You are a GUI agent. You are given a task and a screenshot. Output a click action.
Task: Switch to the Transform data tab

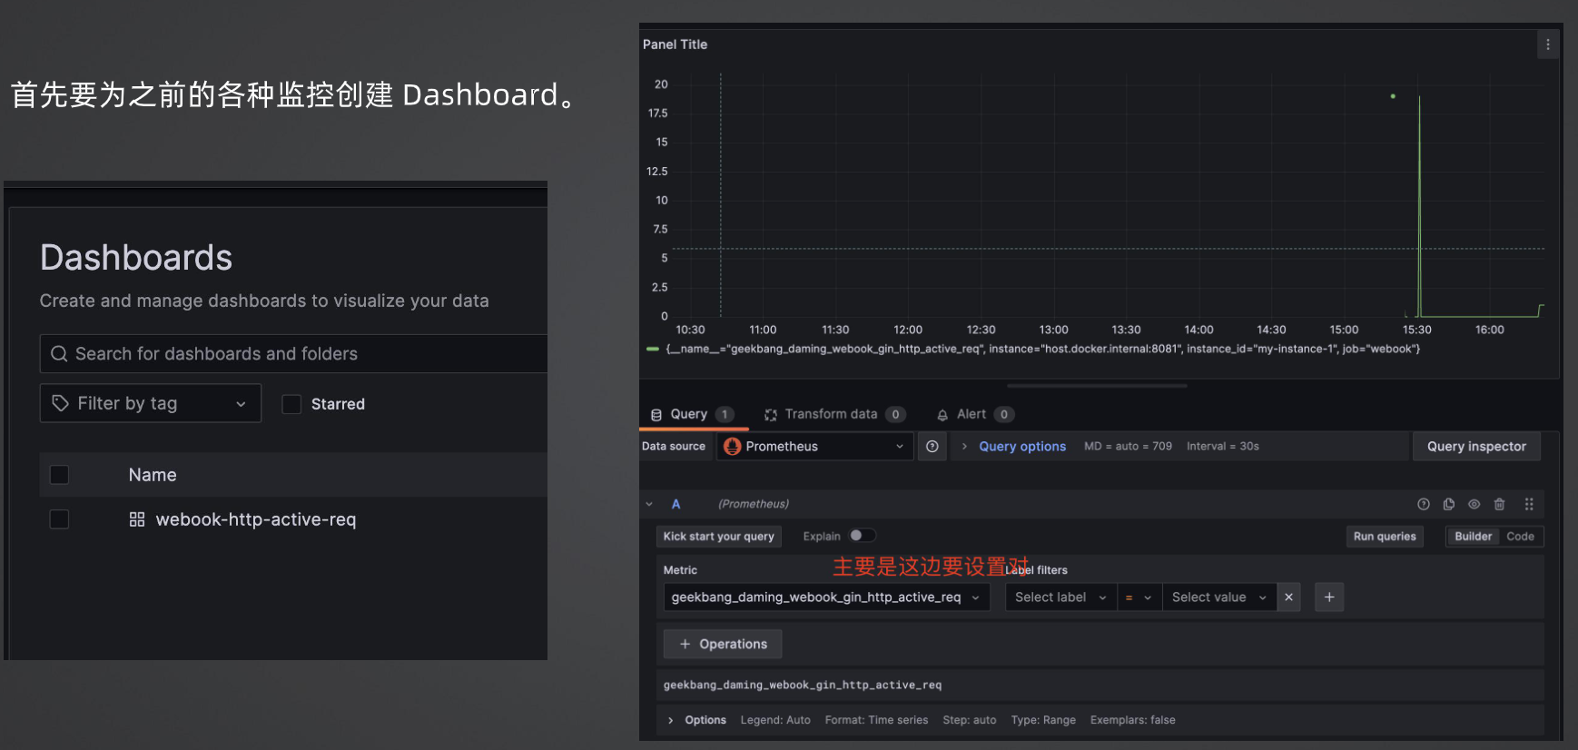834,414
